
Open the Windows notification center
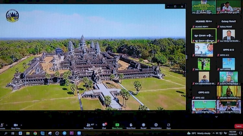coord(240,133)
